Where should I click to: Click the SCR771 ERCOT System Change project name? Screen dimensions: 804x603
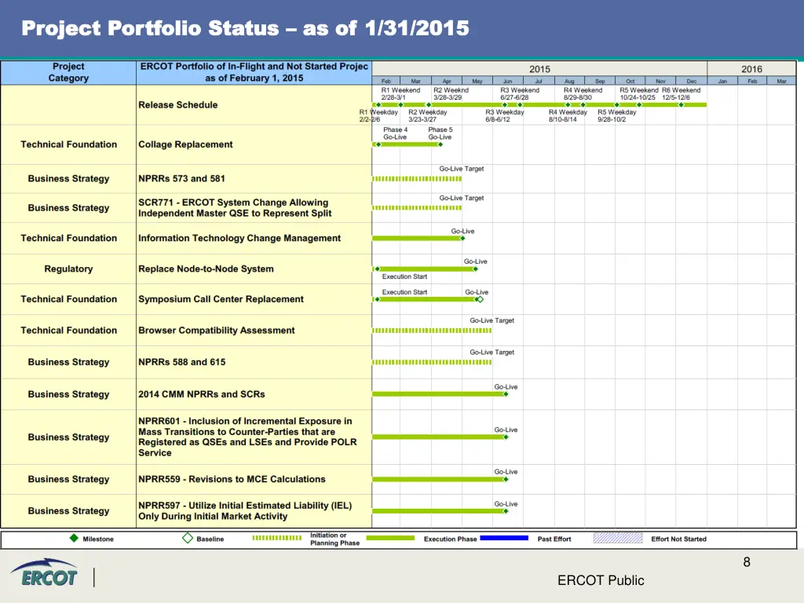pyautogui.click(x=235, y=207)
